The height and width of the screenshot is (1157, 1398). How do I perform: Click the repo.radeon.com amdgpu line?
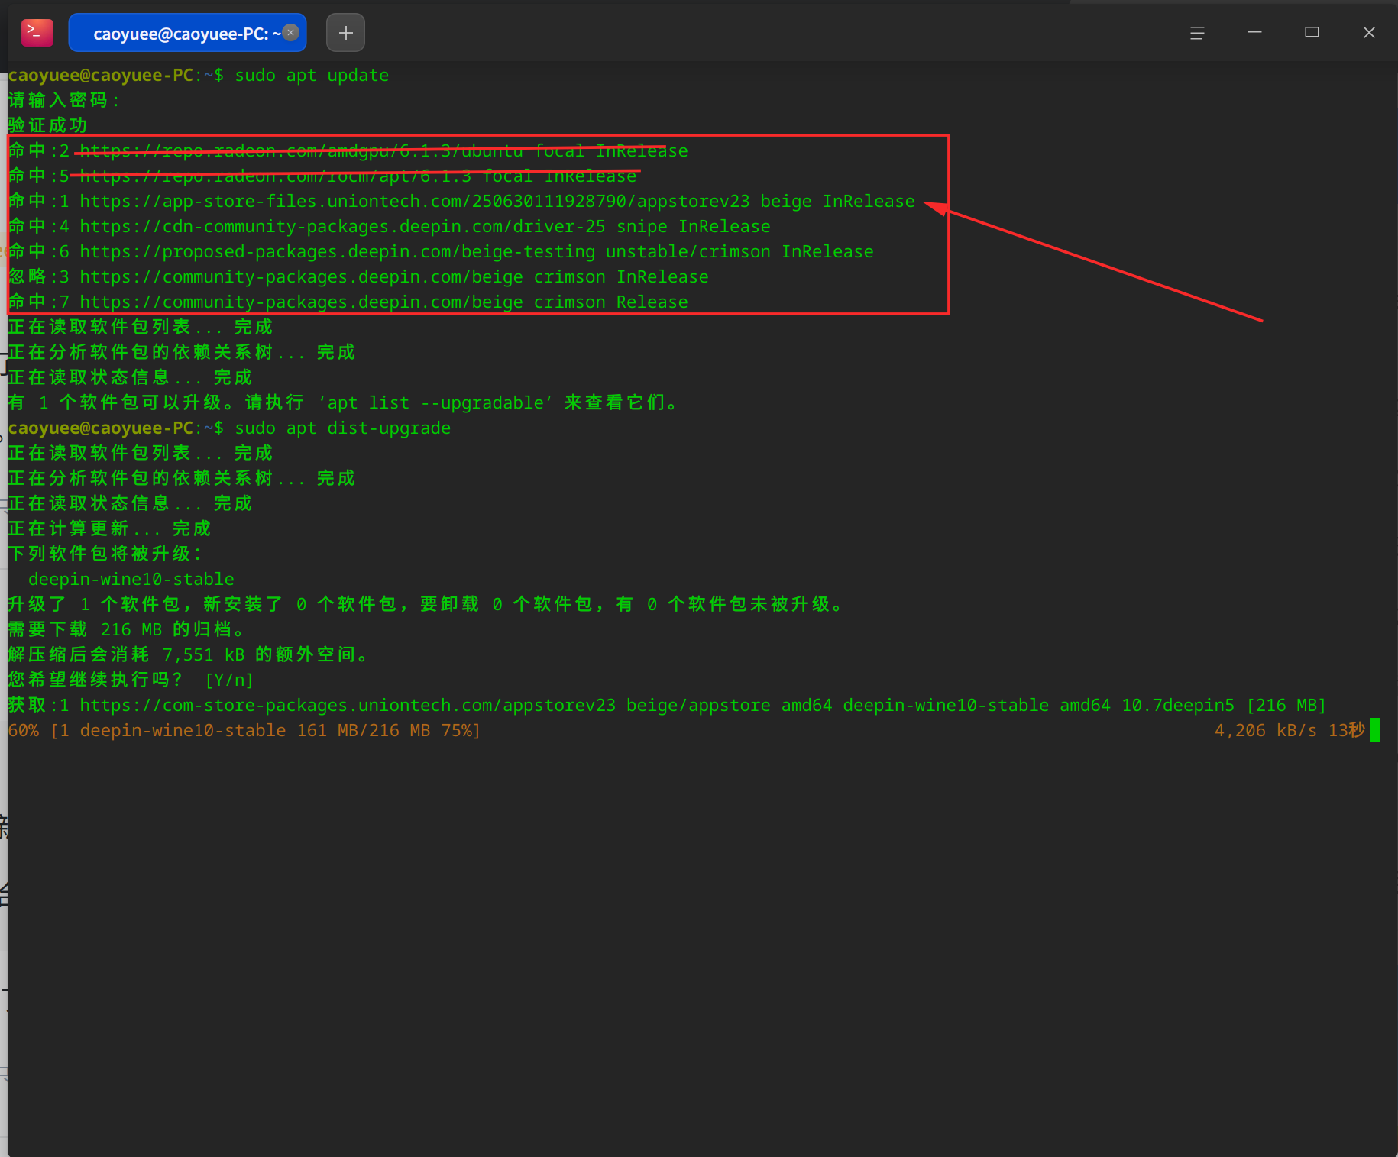tap(348, 150)
